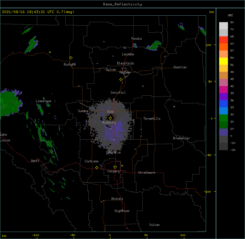This screenshot has width=245, height=239.
Task: Pick the red 60-65 dBZ swatch
Action: tap(223, 40)
